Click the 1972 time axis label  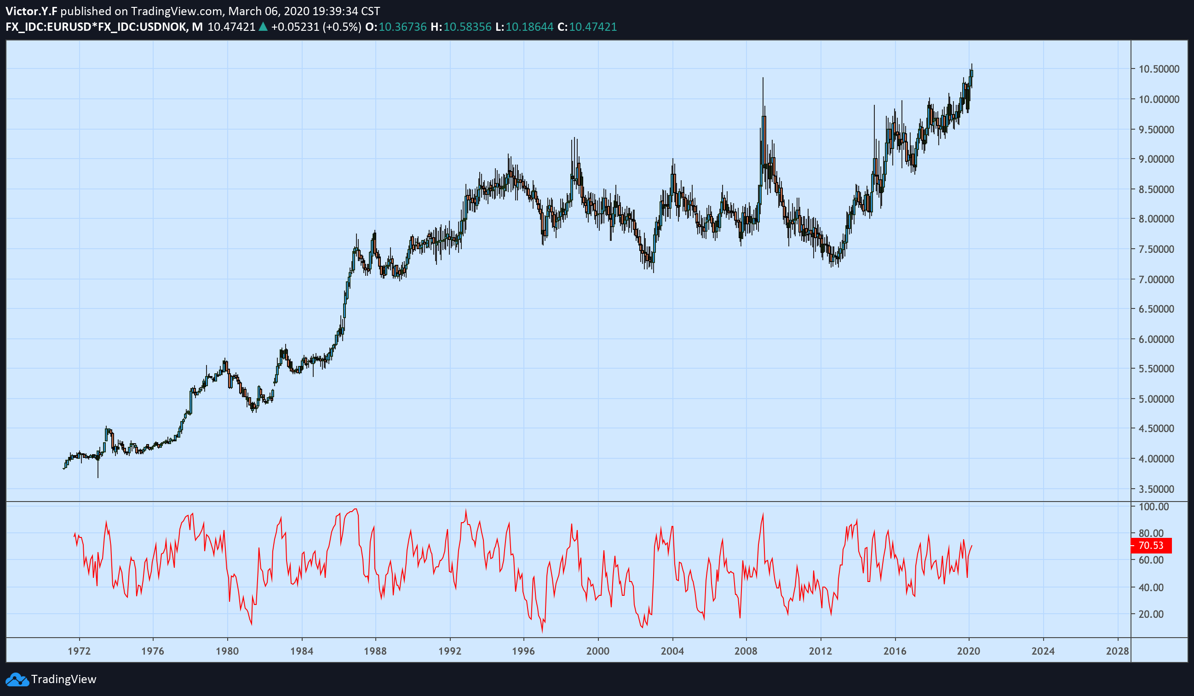point(79,651)
